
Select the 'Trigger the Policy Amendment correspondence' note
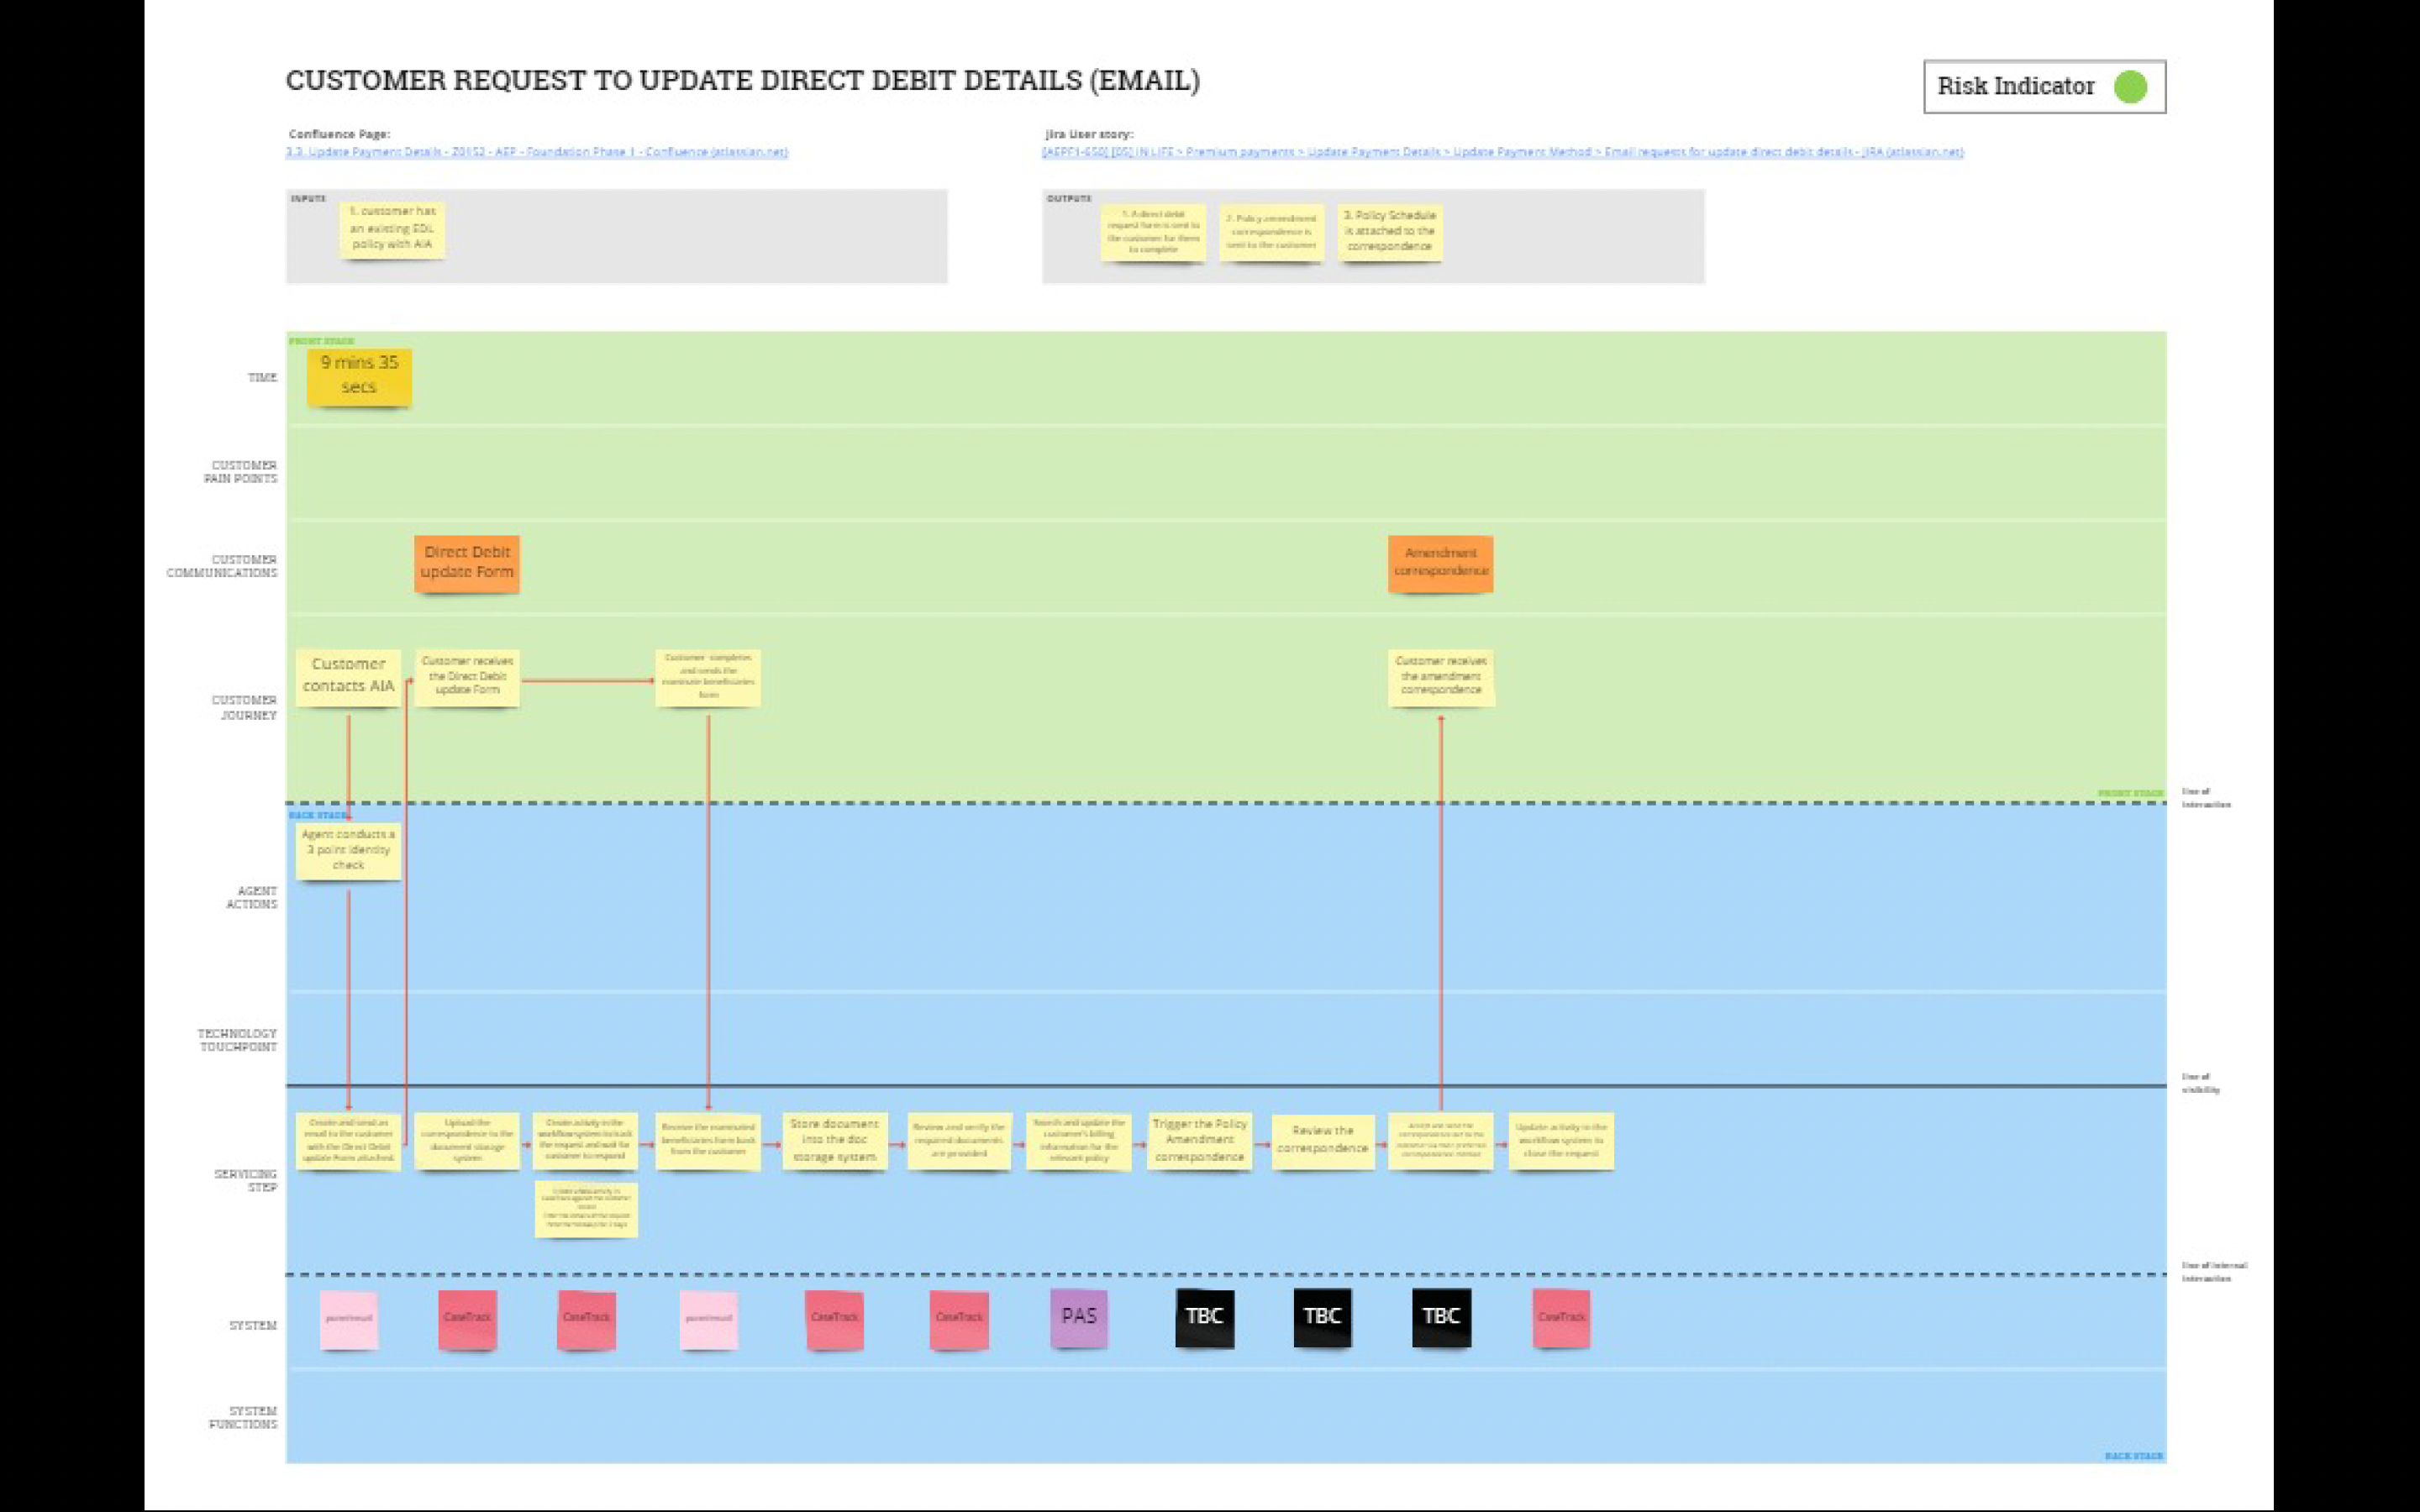(1199, 1140)
